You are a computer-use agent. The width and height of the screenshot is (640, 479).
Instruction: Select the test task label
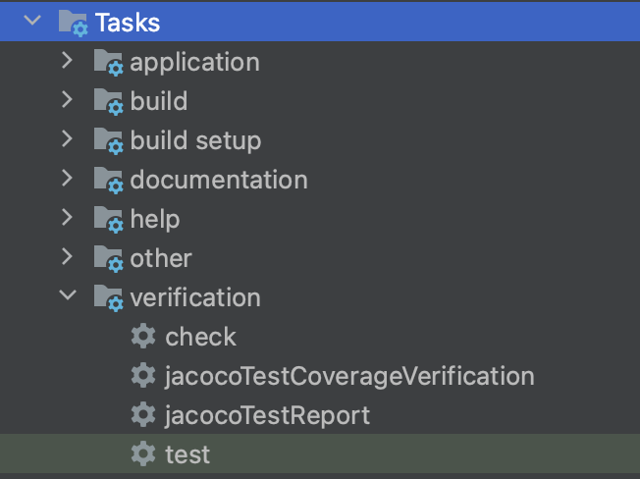(x=187, y=454)
